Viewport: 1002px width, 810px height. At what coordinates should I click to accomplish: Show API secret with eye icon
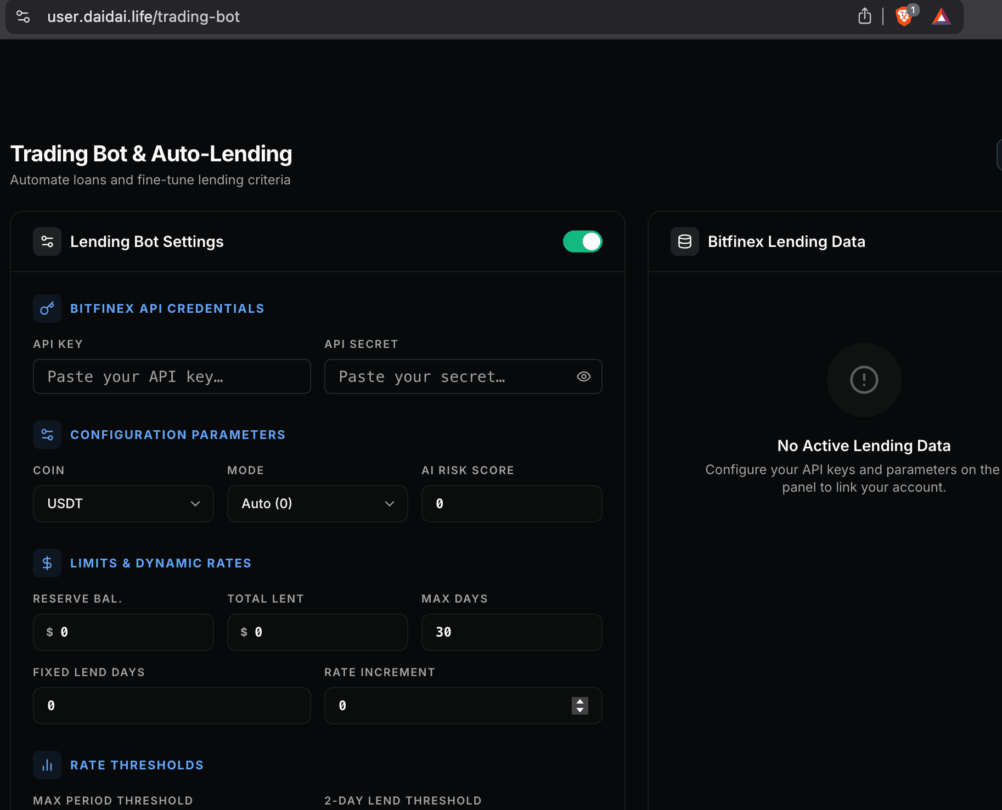point(584,376)
